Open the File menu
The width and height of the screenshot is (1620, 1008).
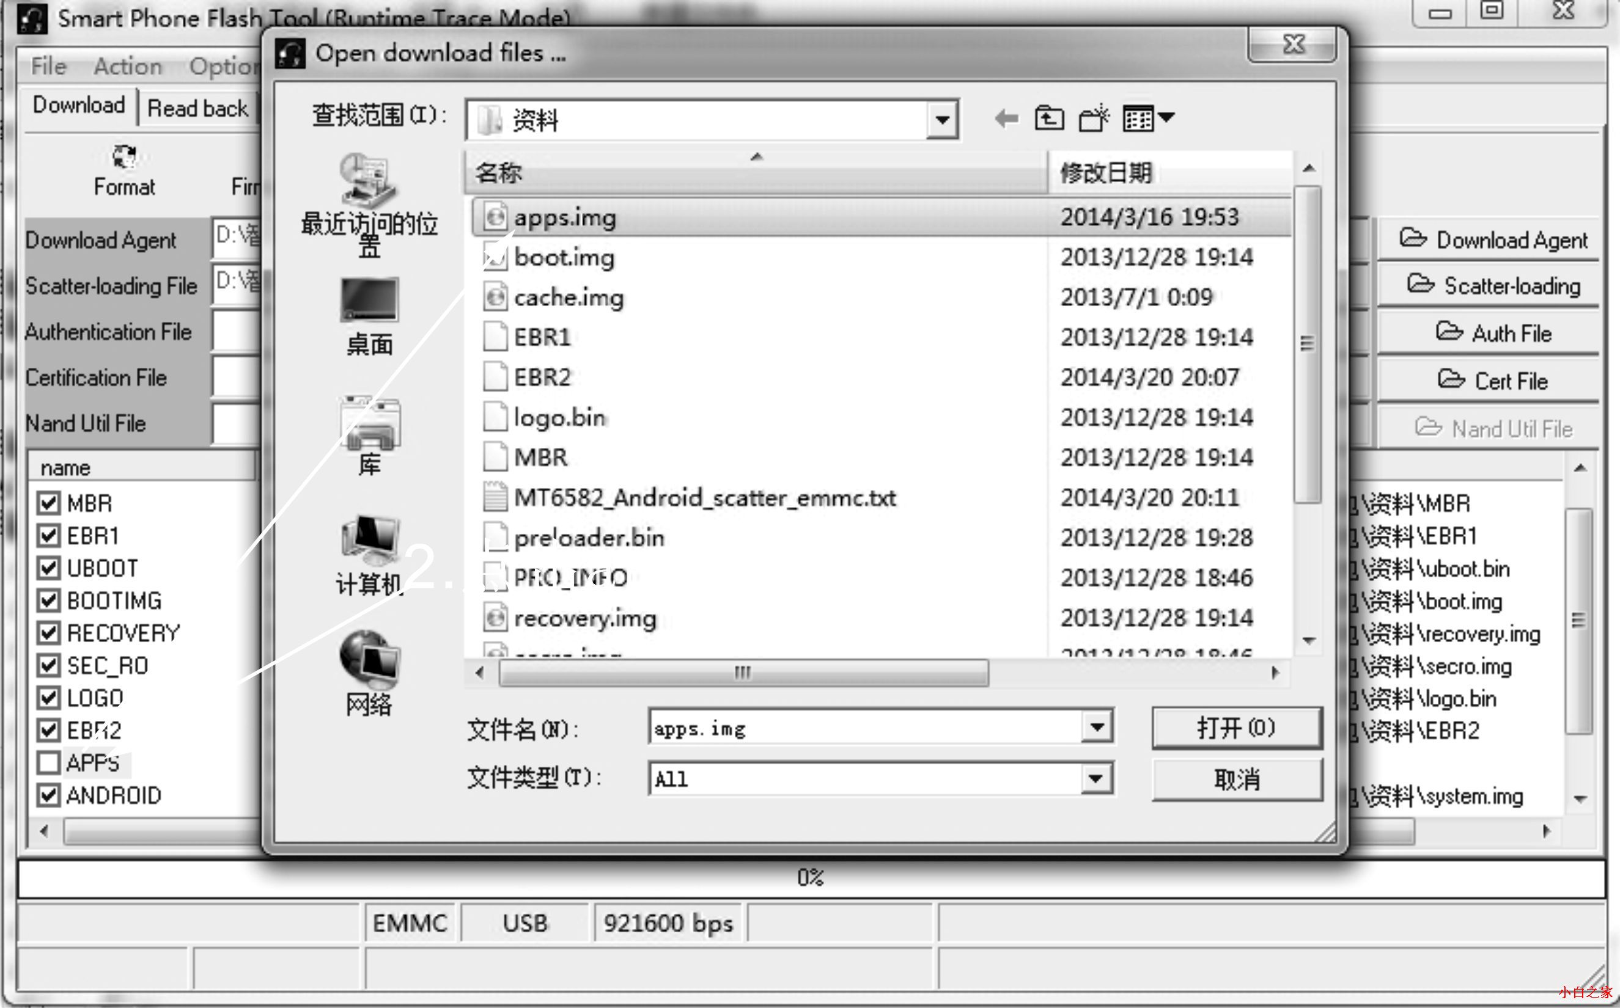tap(49, 66)
